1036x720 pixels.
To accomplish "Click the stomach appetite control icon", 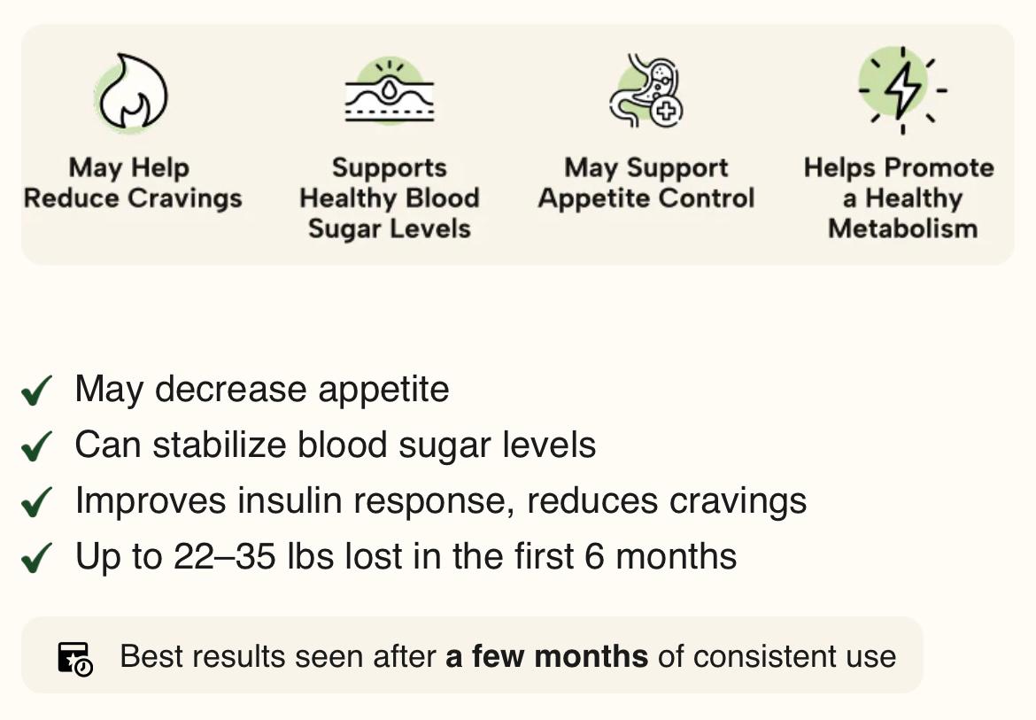I will click(x=646, y=90).
